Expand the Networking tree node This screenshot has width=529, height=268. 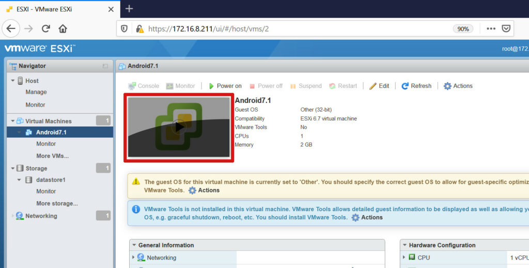tap(13, 216)
